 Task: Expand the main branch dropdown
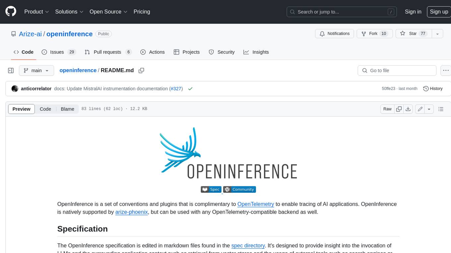pos(36,71)
